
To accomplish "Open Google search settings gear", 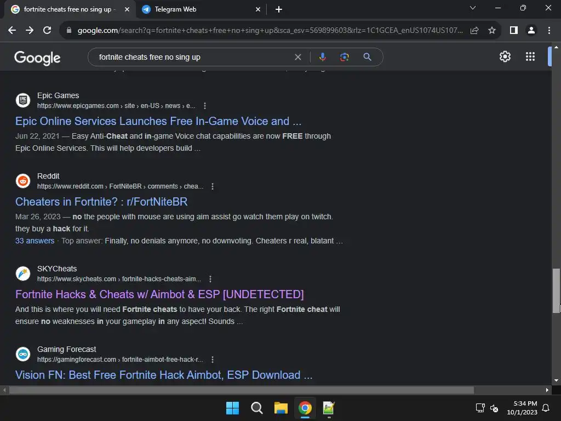I will tap(505, 56).
